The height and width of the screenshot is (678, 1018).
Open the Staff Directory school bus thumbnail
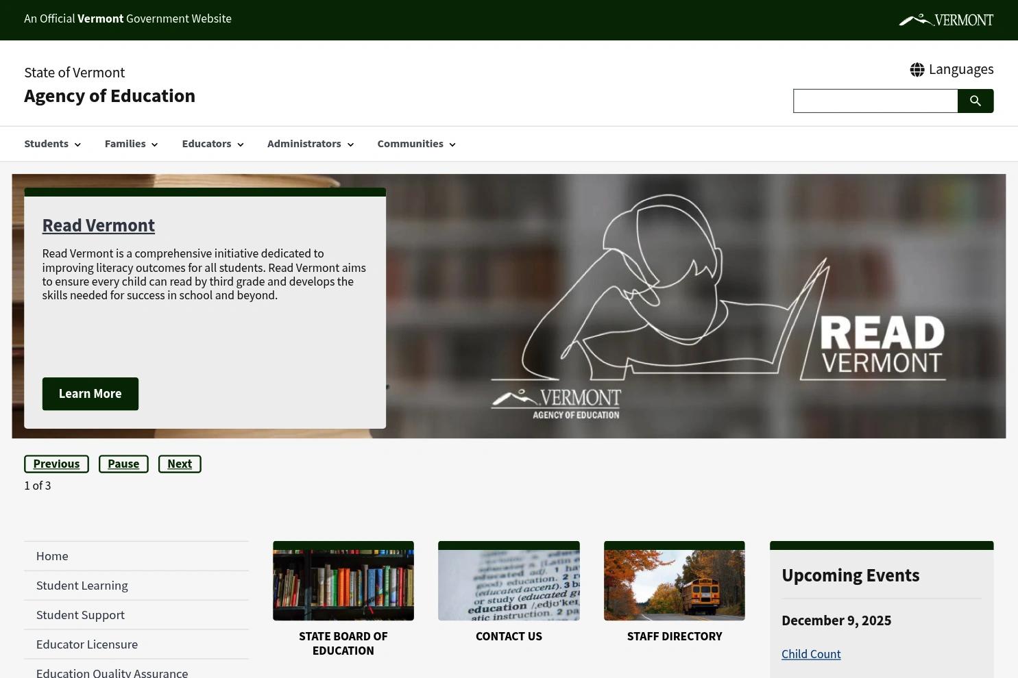click(x=675, y=581)
